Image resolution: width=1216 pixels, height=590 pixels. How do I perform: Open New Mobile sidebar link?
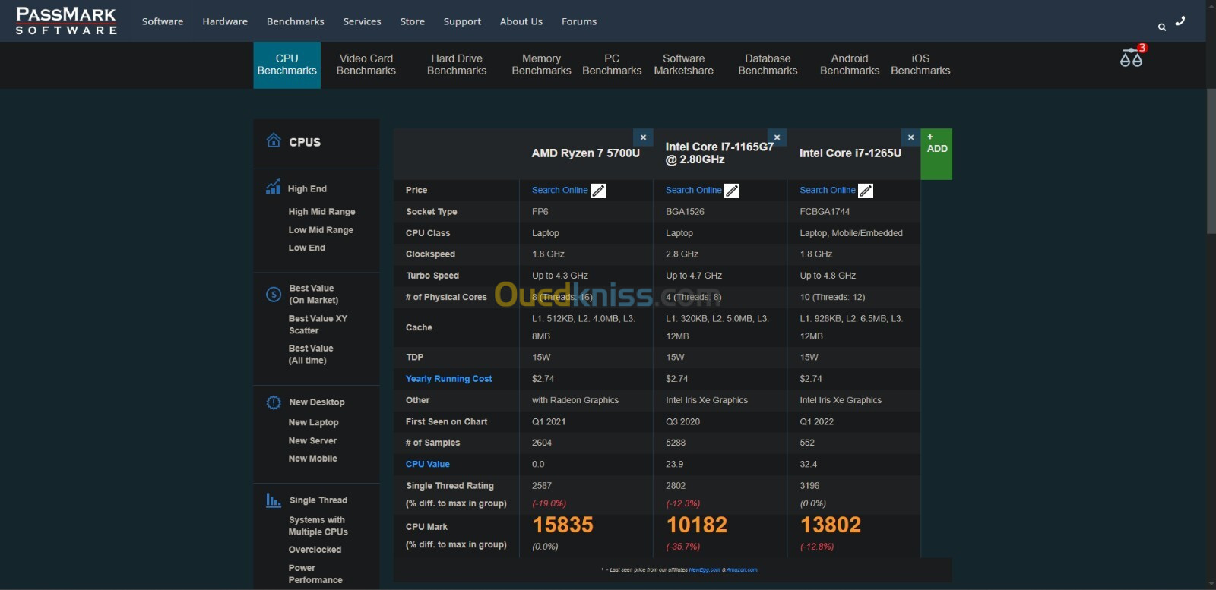coord(312,459)
